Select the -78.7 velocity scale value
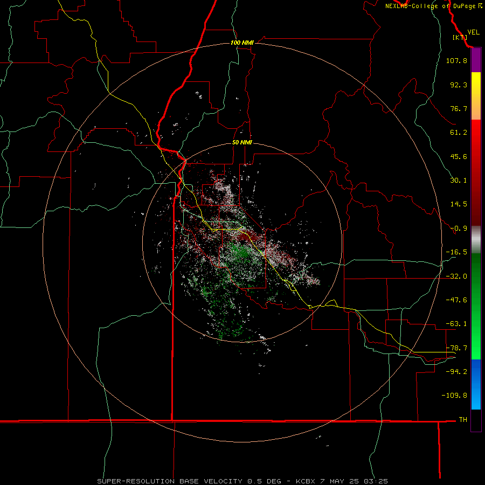 (x=456, y=348)
